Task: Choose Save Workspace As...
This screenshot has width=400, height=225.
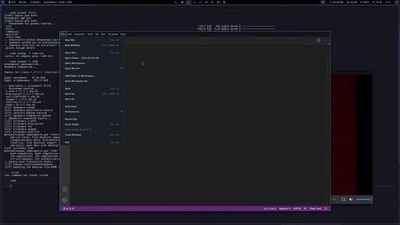Action: 92,81
